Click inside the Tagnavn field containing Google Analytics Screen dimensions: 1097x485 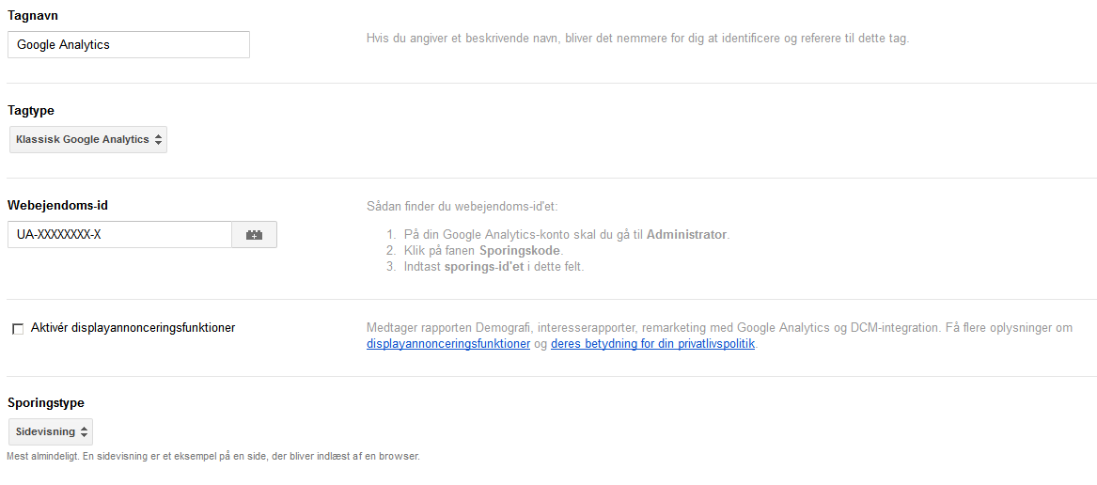129,44
